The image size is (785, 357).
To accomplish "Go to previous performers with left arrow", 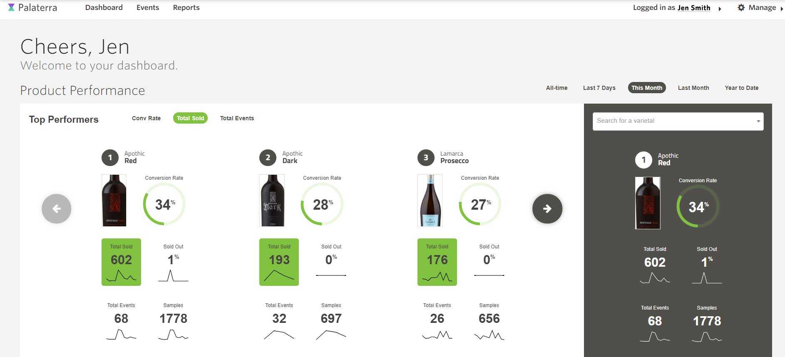I will [57, 208].
